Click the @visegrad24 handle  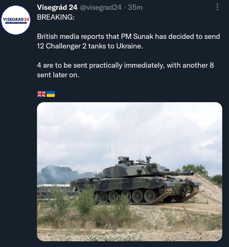[101, 8]
